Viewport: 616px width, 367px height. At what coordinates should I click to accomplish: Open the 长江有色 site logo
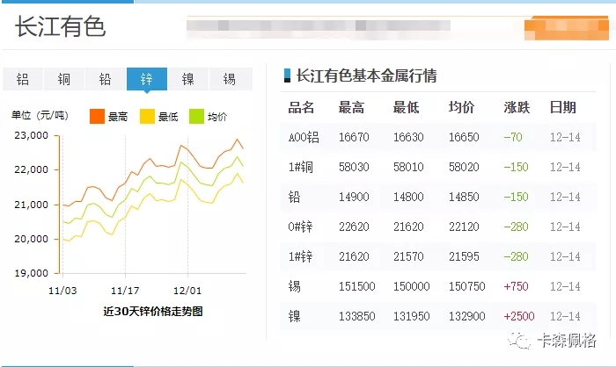pos(60,27)
